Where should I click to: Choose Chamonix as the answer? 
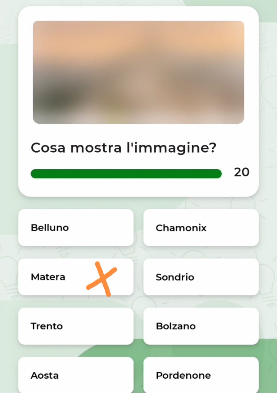pyautogui.click(x=201, y=228)
